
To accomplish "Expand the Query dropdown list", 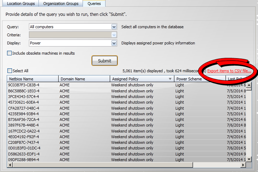I will [x=114, y=27].
